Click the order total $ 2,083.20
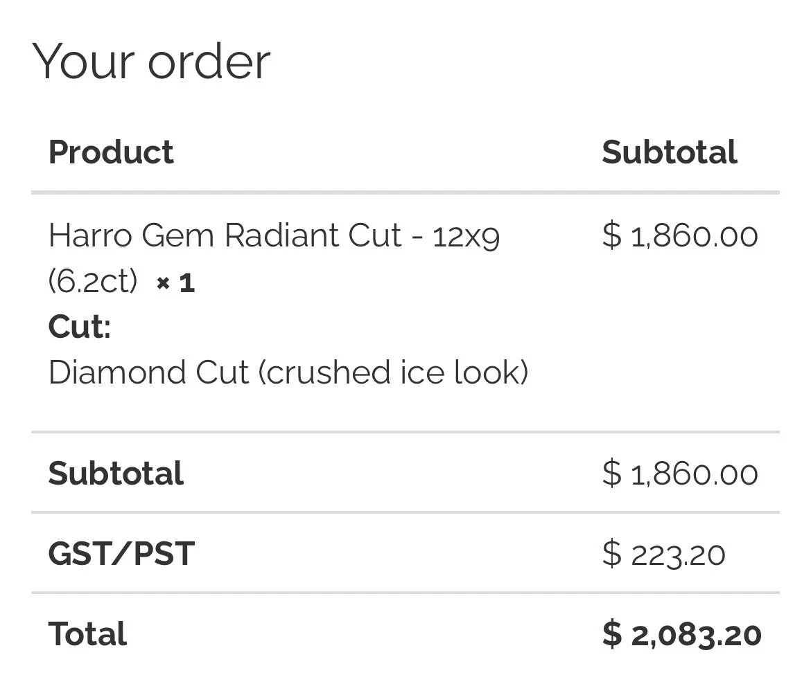 (681, 635)
